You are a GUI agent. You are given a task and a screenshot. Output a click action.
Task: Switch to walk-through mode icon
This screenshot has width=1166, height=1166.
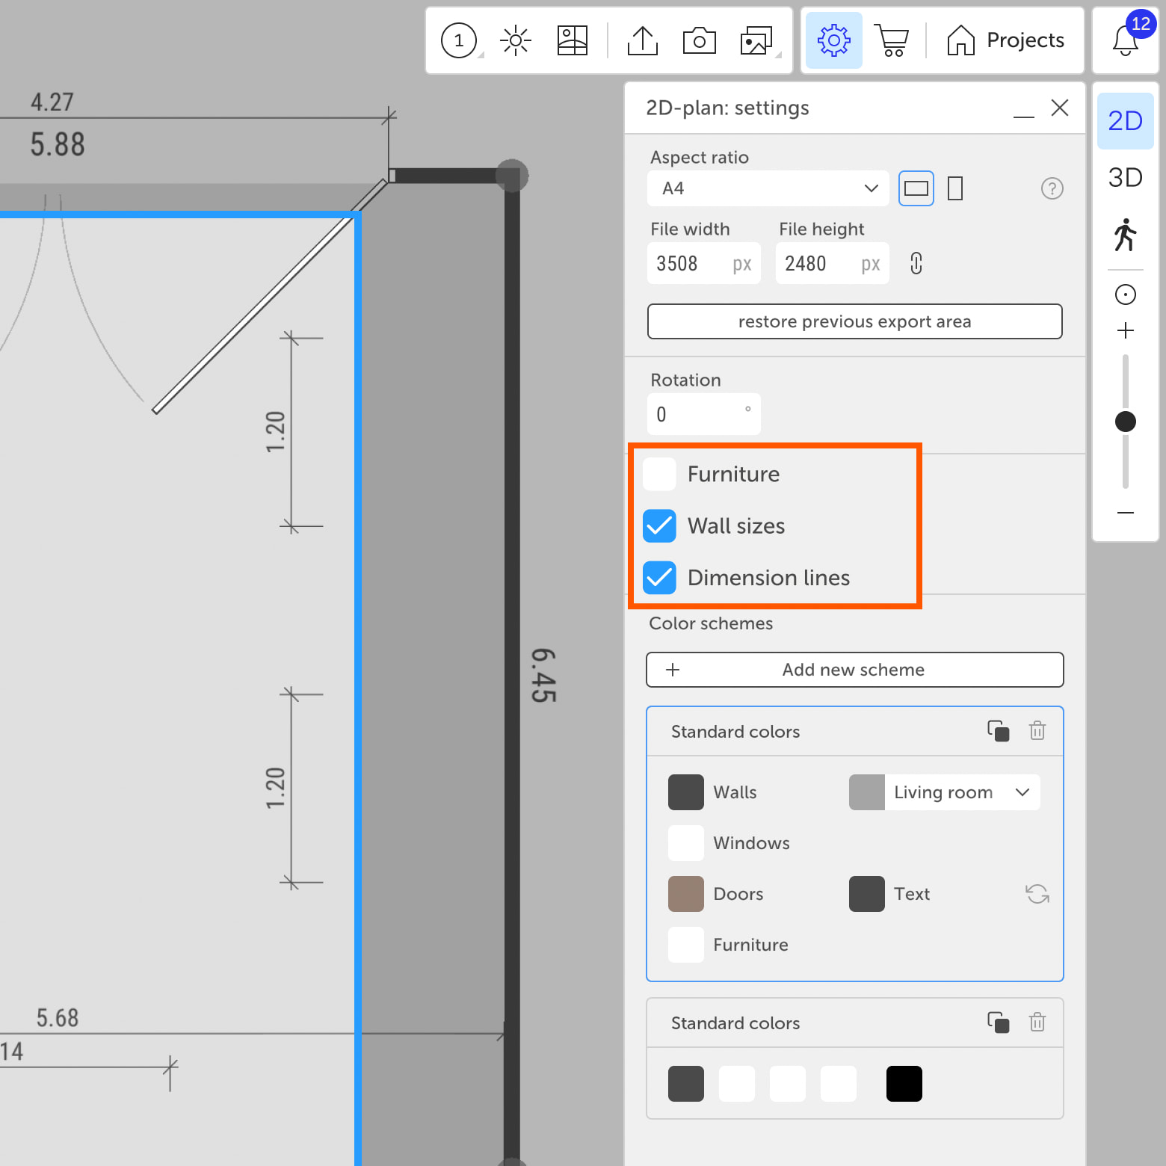pos(1125,235)
